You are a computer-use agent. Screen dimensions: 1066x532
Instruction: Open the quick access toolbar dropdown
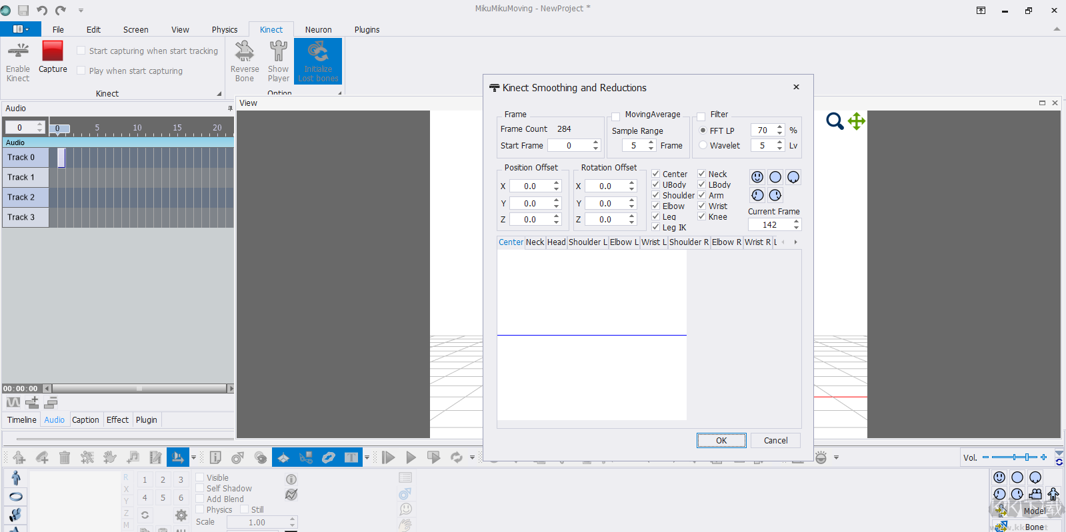pos(81,11)
